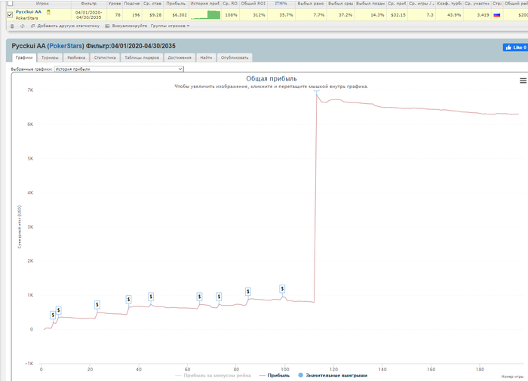This screenshot has height=381, width=528.
Task: Open the Таблицы лидеров tab
Action: click(x=142, y=57)
